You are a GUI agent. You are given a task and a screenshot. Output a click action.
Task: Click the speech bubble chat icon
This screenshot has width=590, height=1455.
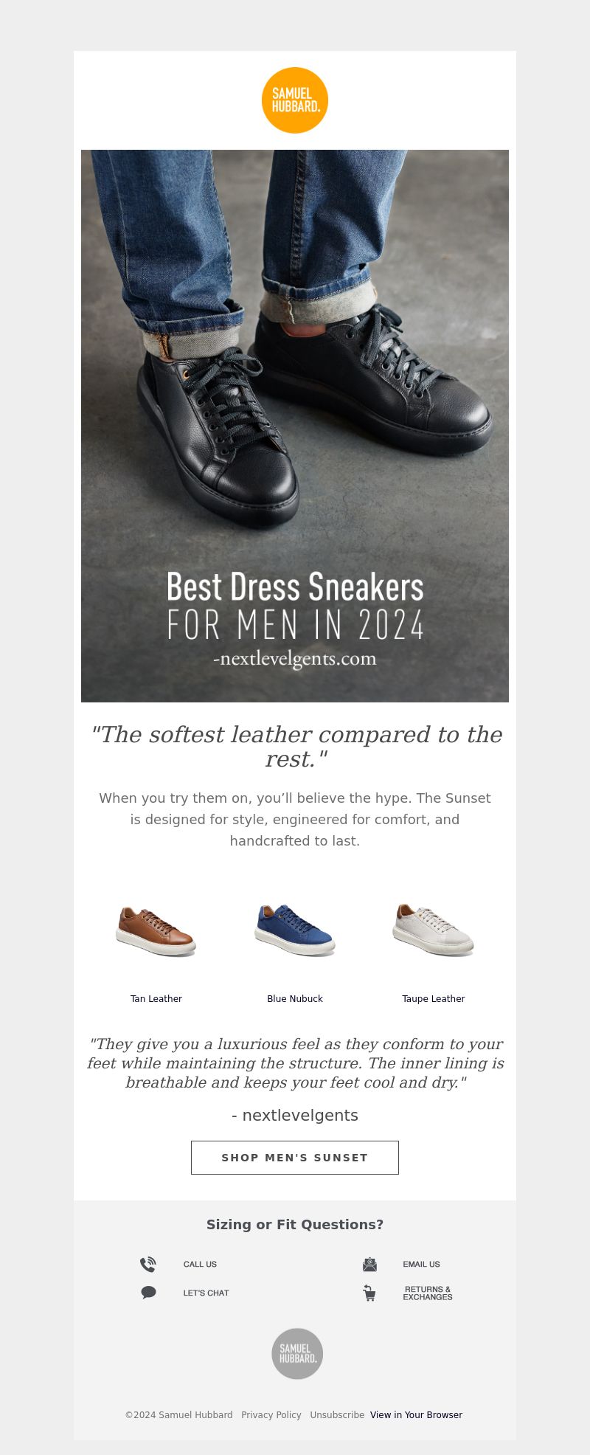[148, 1293]
